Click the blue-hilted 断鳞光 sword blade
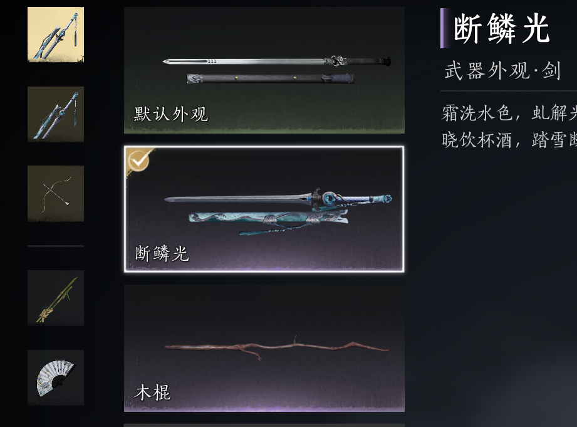 278,199
